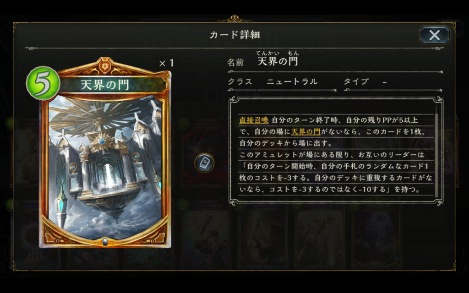Close the カード詳細 dialog with X

[x=434, y=35]
